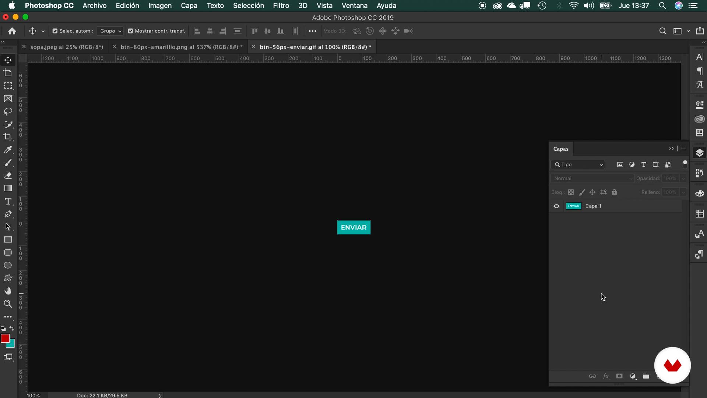Open the Tipo layer filter dropdown
Image resolution: width=707 pixels, height=398 pixels.
[x=579, y=165]
